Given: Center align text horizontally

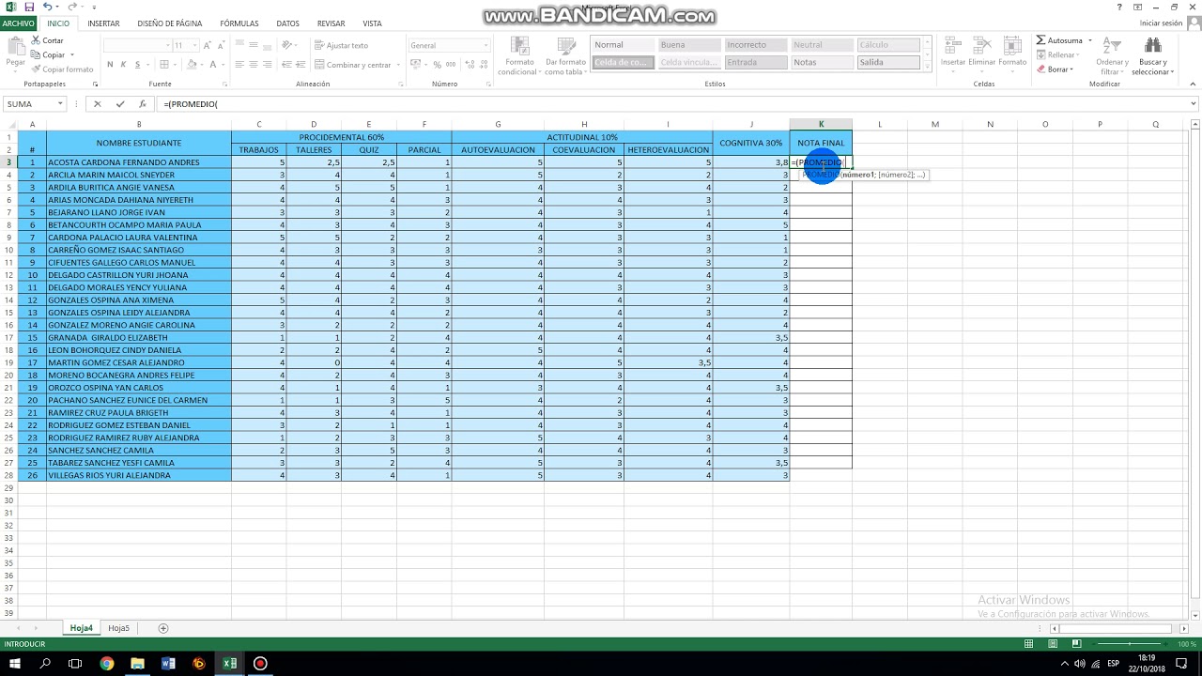Looking at the screenshot, I should coord(253,64).
